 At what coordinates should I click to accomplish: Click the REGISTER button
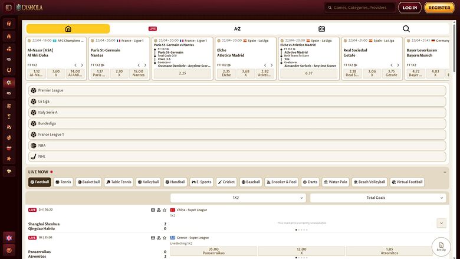pyautogui.click(x=439, y=8)
